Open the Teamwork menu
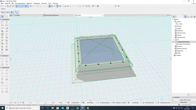196x110 pixels. (44, 3)
